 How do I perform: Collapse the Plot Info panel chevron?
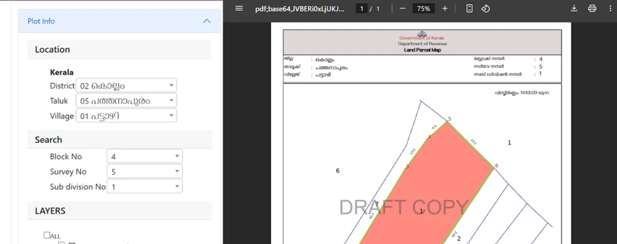(207, 21)
